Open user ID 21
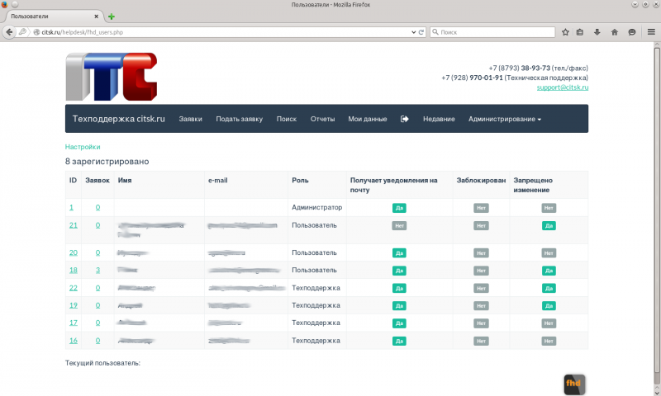This screenshot has height=396, width=661. pos(74,225)
